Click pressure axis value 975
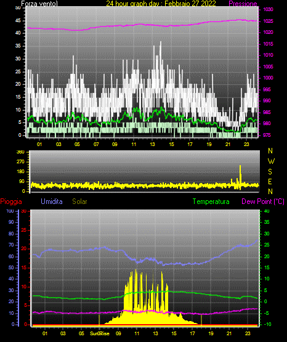The height and width of the screenshot is (342, 287). [x=267, y=135]
